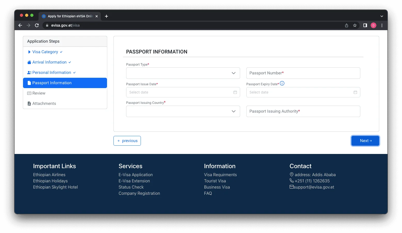Click calendar icon in Passport Expiry Date field
Viewport: 402px width, 233px height.
(x=355, y=92)
